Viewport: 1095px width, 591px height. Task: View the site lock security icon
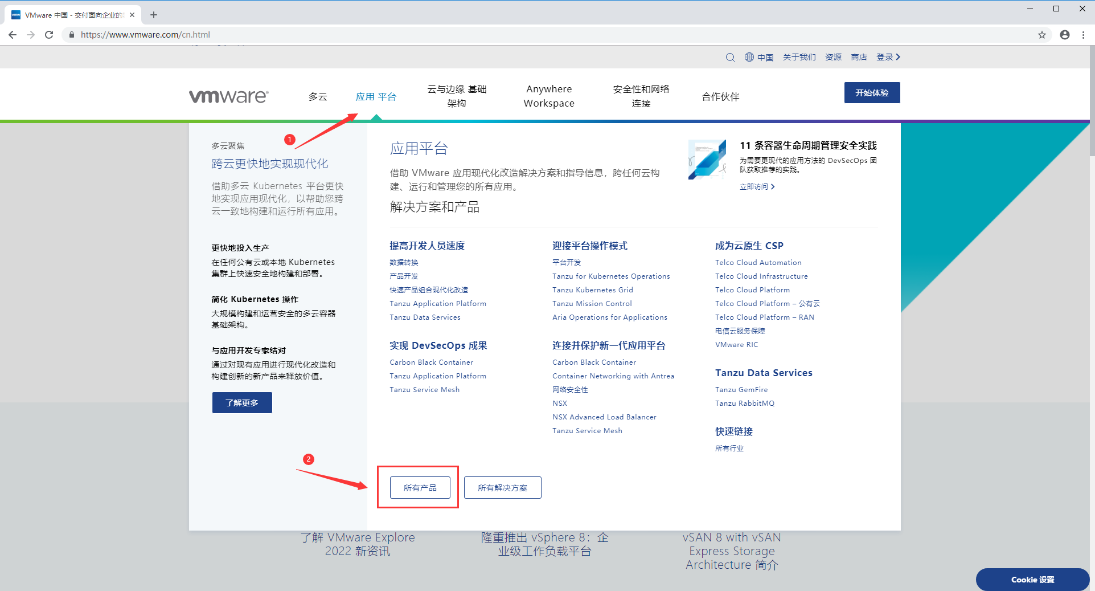click(72, 35)
